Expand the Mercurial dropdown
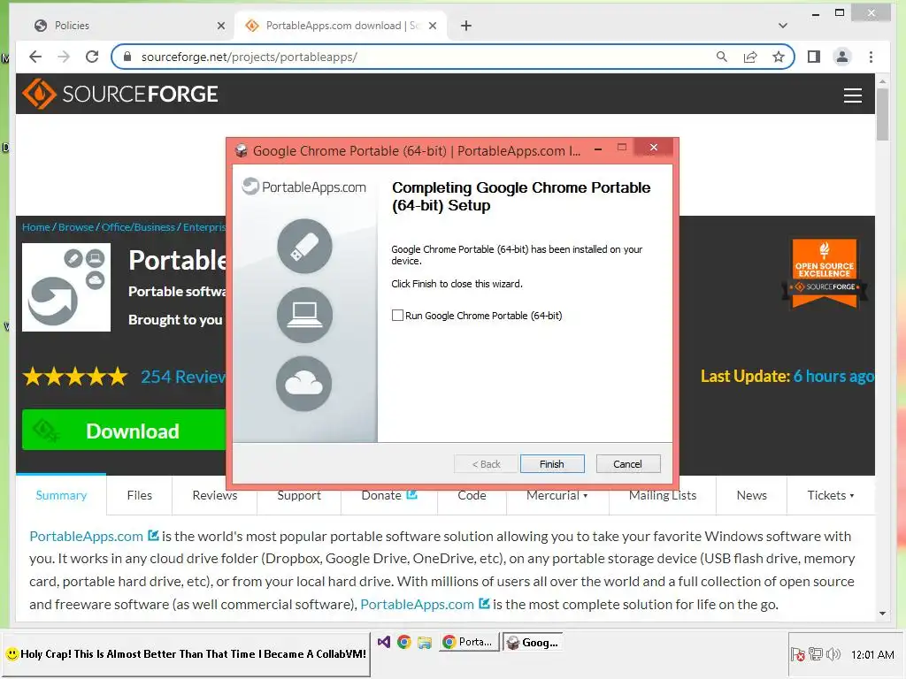 pyautogui.click(x=557, y=495)
